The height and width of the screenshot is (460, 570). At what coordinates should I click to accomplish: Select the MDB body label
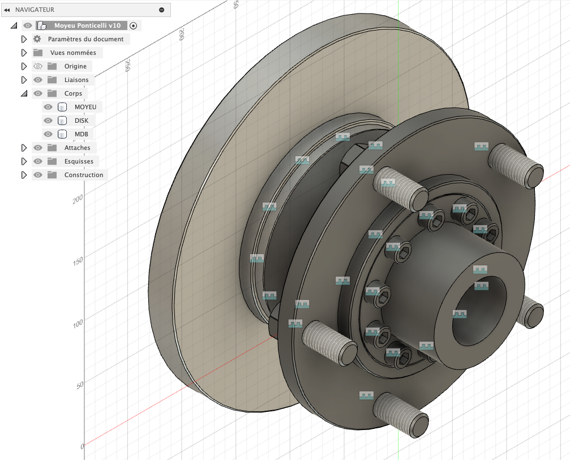[81, 134]
